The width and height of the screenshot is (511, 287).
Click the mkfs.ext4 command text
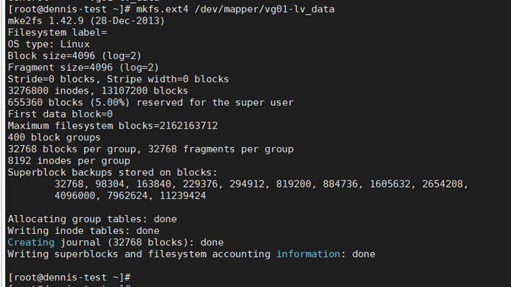(x=162, y=9)
